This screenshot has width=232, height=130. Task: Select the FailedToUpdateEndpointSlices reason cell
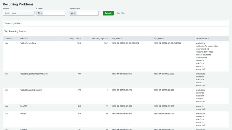pos(34,74)
